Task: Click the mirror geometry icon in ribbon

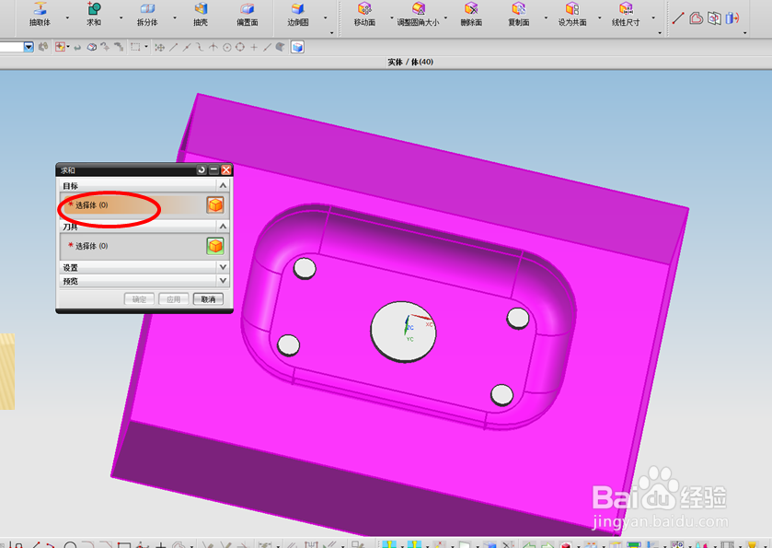Action: coord(714,18)
